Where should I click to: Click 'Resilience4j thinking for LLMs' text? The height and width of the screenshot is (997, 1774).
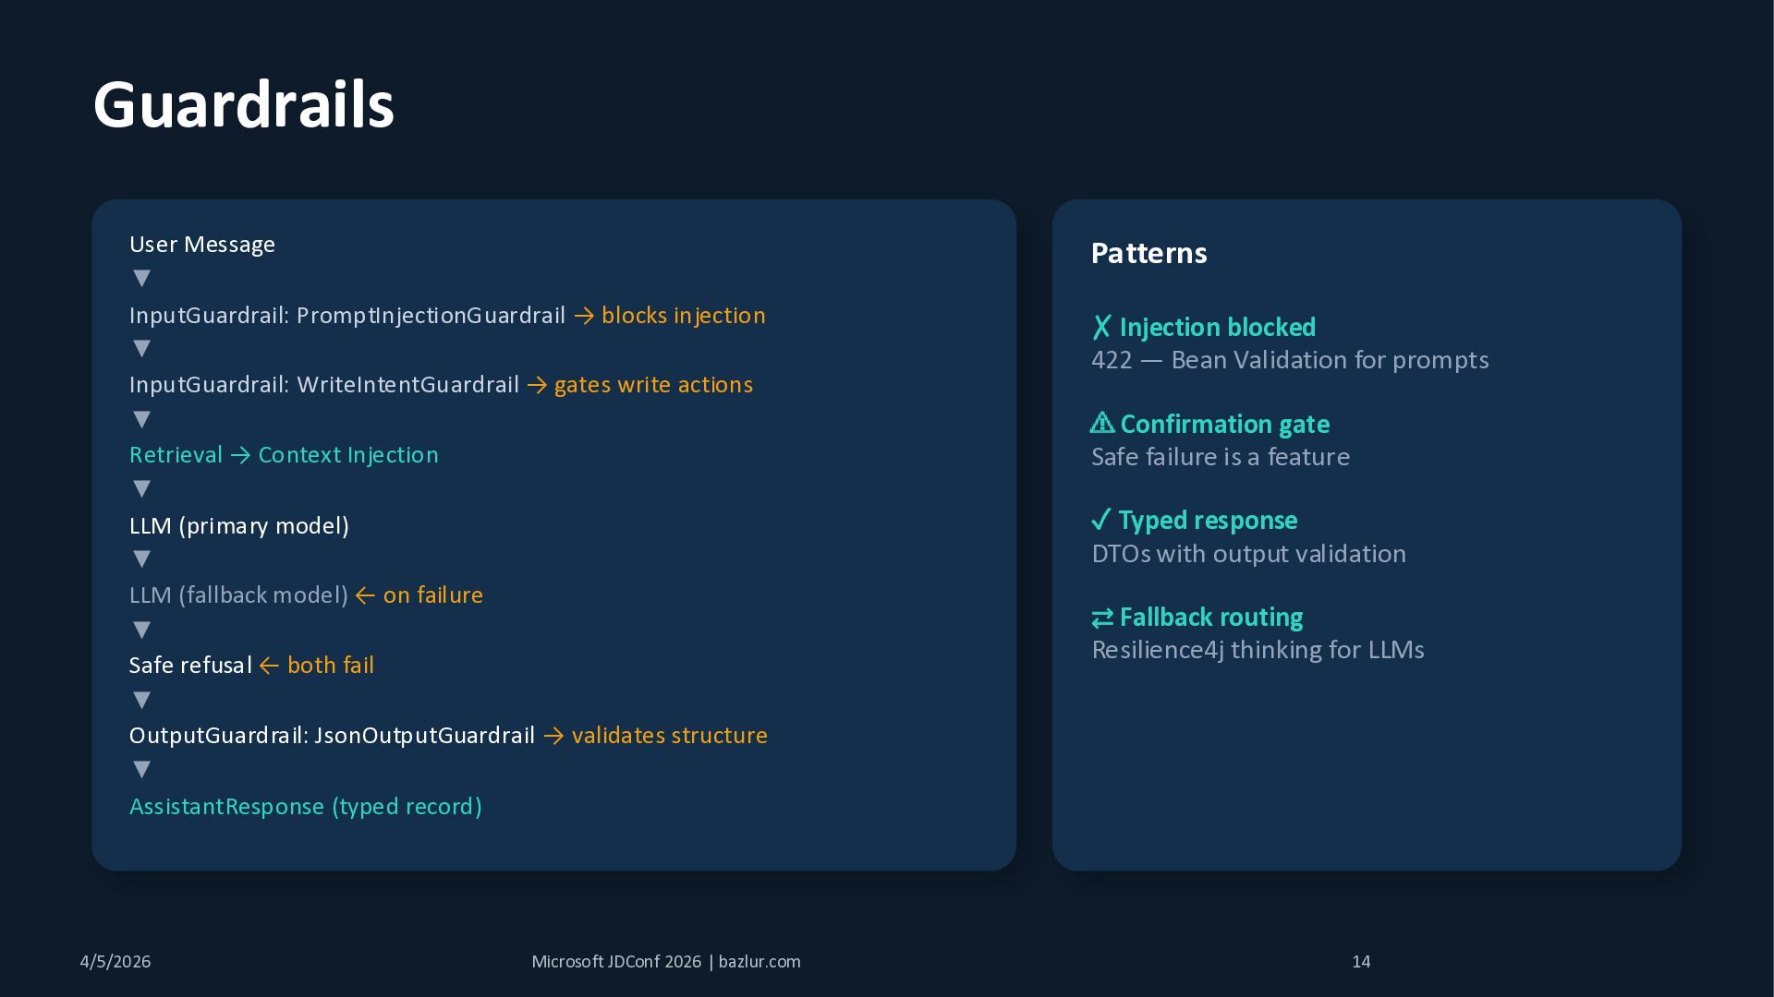coord(1258,650)
